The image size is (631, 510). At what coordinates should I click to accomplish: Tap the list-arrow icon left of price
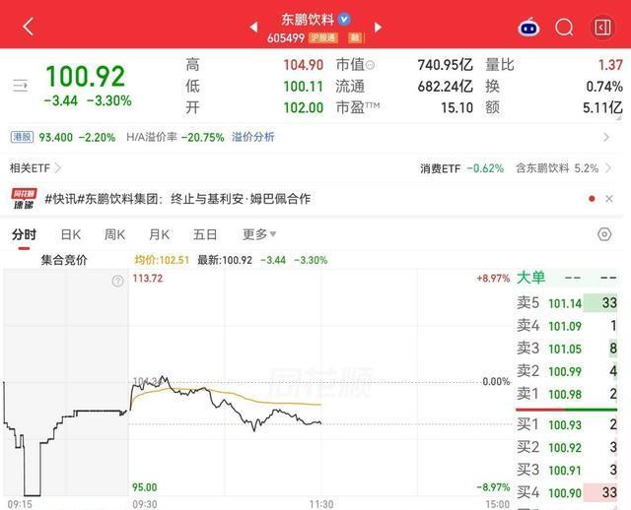(x=20, y=86)
